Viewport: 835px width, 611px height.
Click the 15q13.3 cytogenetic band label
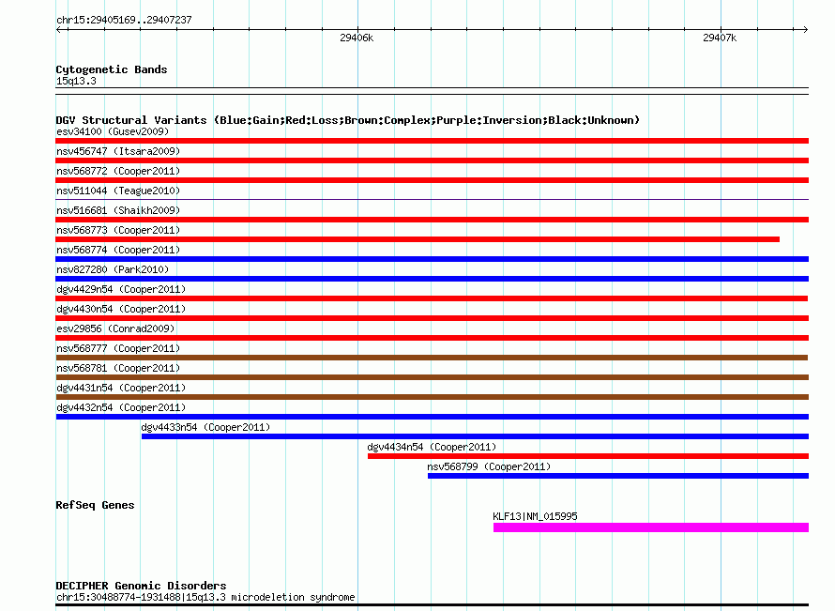76,81
